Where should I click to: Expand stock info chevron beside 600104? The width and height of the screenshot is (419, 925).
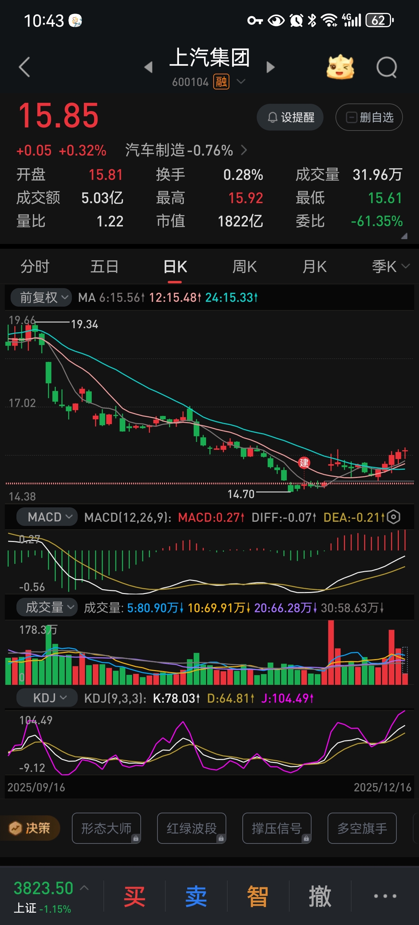click(x=241, y=82)
